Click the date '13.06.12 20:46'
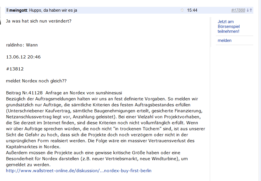The height and width of the screenshot is (181, 261). coord(23,57)
